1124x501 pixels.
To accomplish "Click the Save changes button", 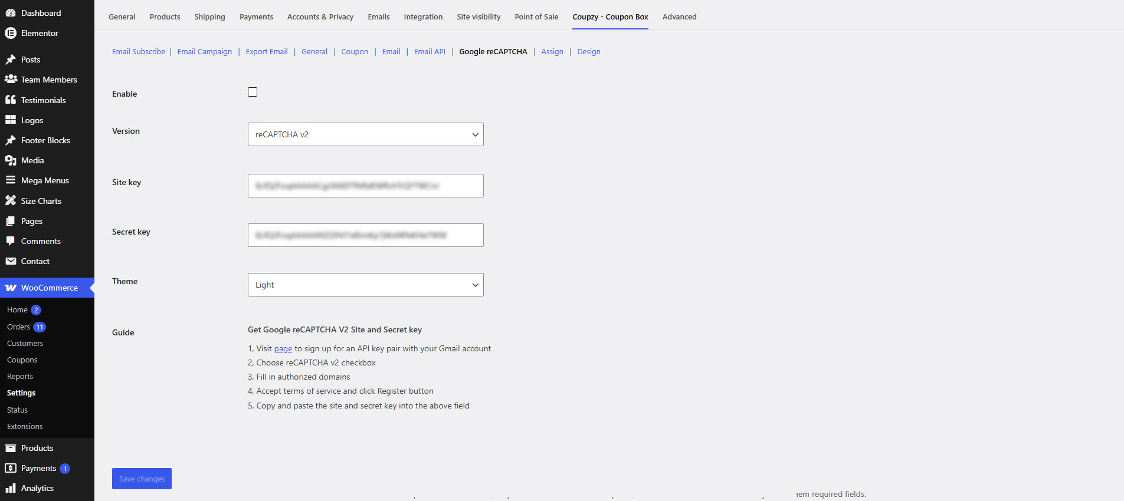I will [142, 479].
